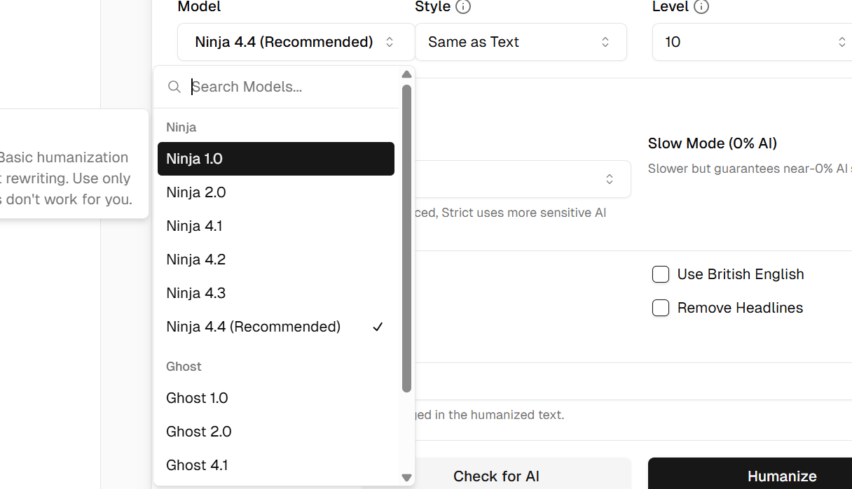Click the Level info icon
852x489 pixels.
click(x=701, y=7)
